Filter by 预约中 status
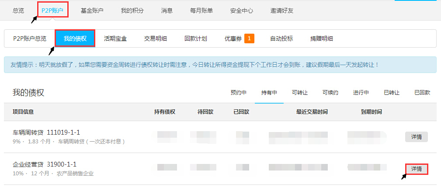 point(239,93)
